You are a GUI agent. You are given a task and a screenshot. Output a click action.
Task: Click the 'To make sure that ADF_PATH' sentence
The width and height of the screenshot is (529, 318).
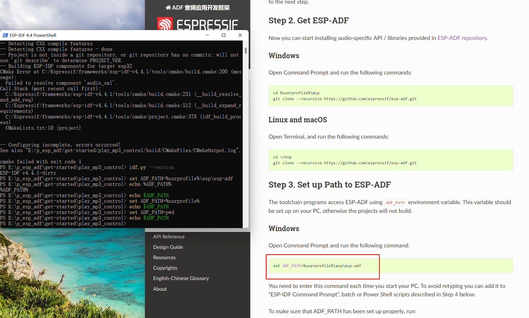[342, 311]
